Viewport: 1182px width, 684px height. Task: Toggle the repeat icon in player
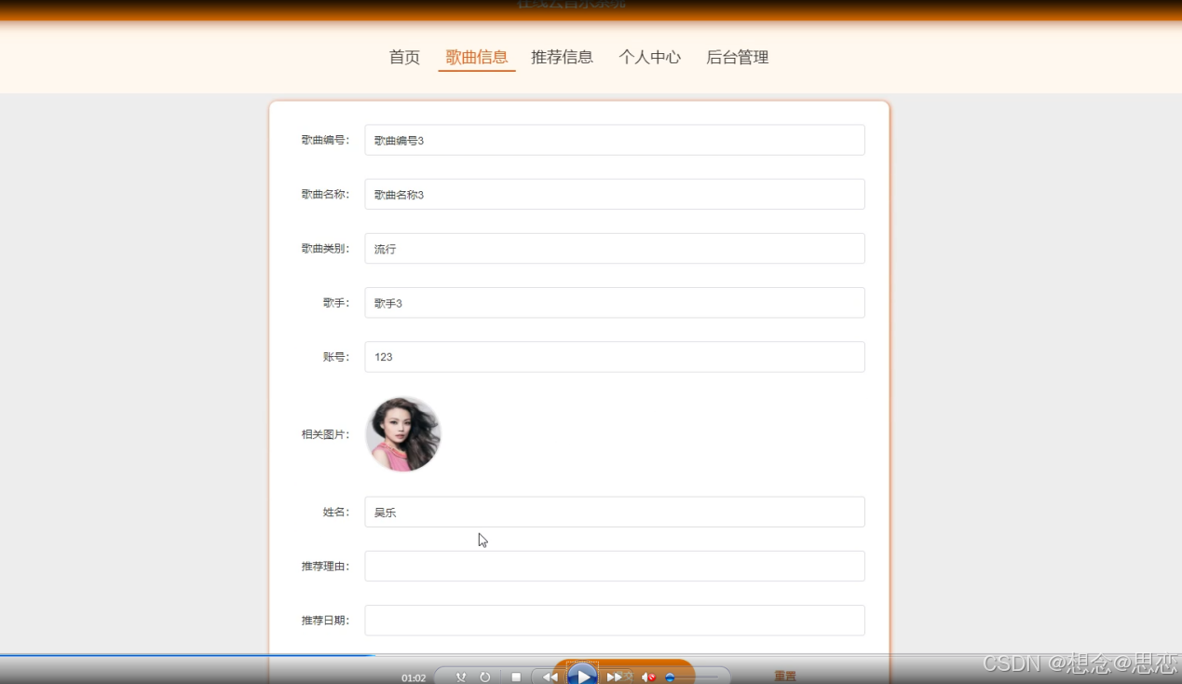tap(485, 677)
